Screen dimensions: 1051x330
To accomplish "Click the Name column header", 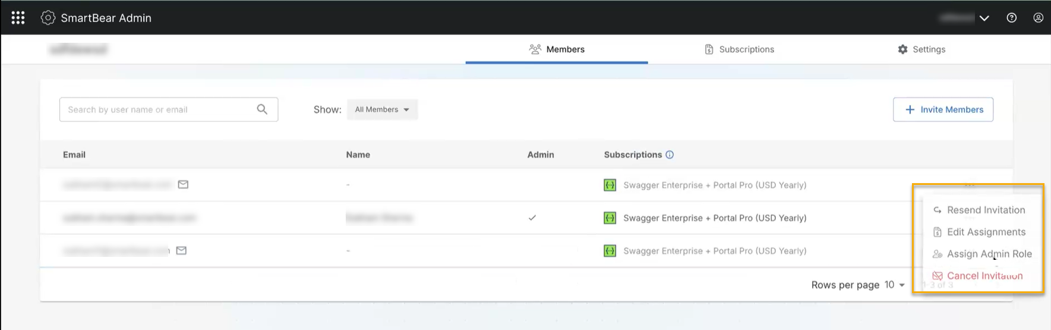I will click(358, 155).
